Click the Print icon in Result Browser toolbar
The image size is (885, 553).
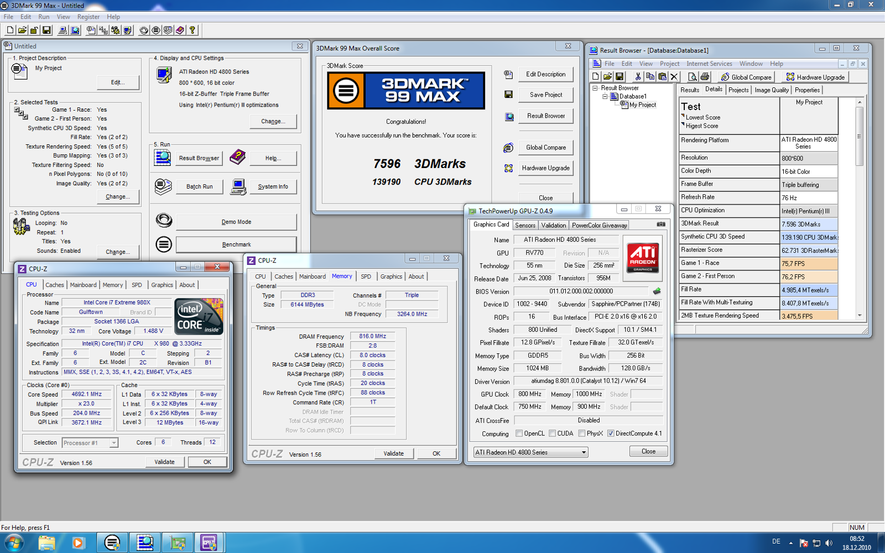pos(704,77)
